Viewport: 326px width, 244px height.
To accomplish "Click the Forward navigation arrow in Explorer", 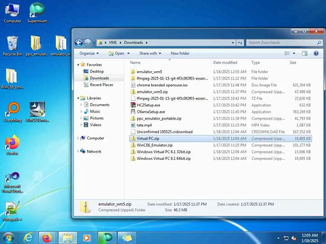I will click(x=88, y=43).
